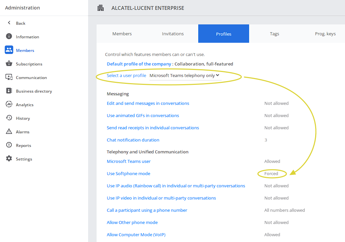Click Default profile of the company link

(x=139, y=64)
